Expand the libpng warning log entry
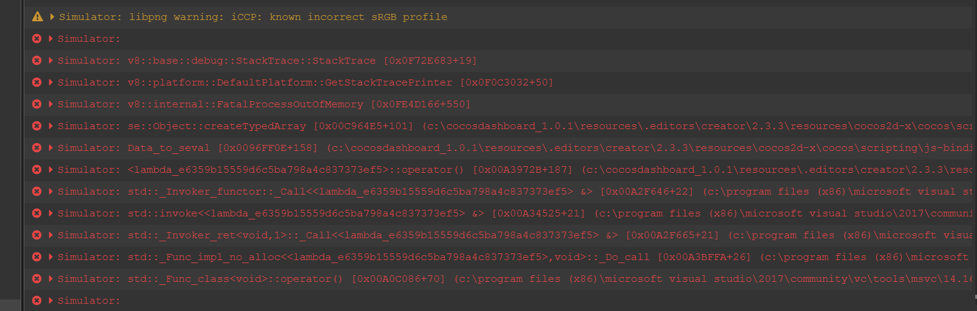 pyautogui.click(x=52, y=17)
